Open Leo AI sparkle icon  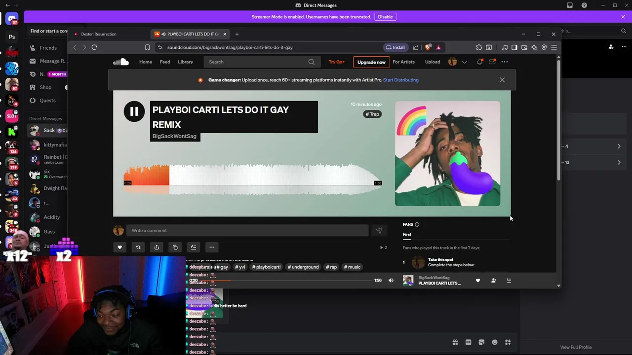point(534,47)
